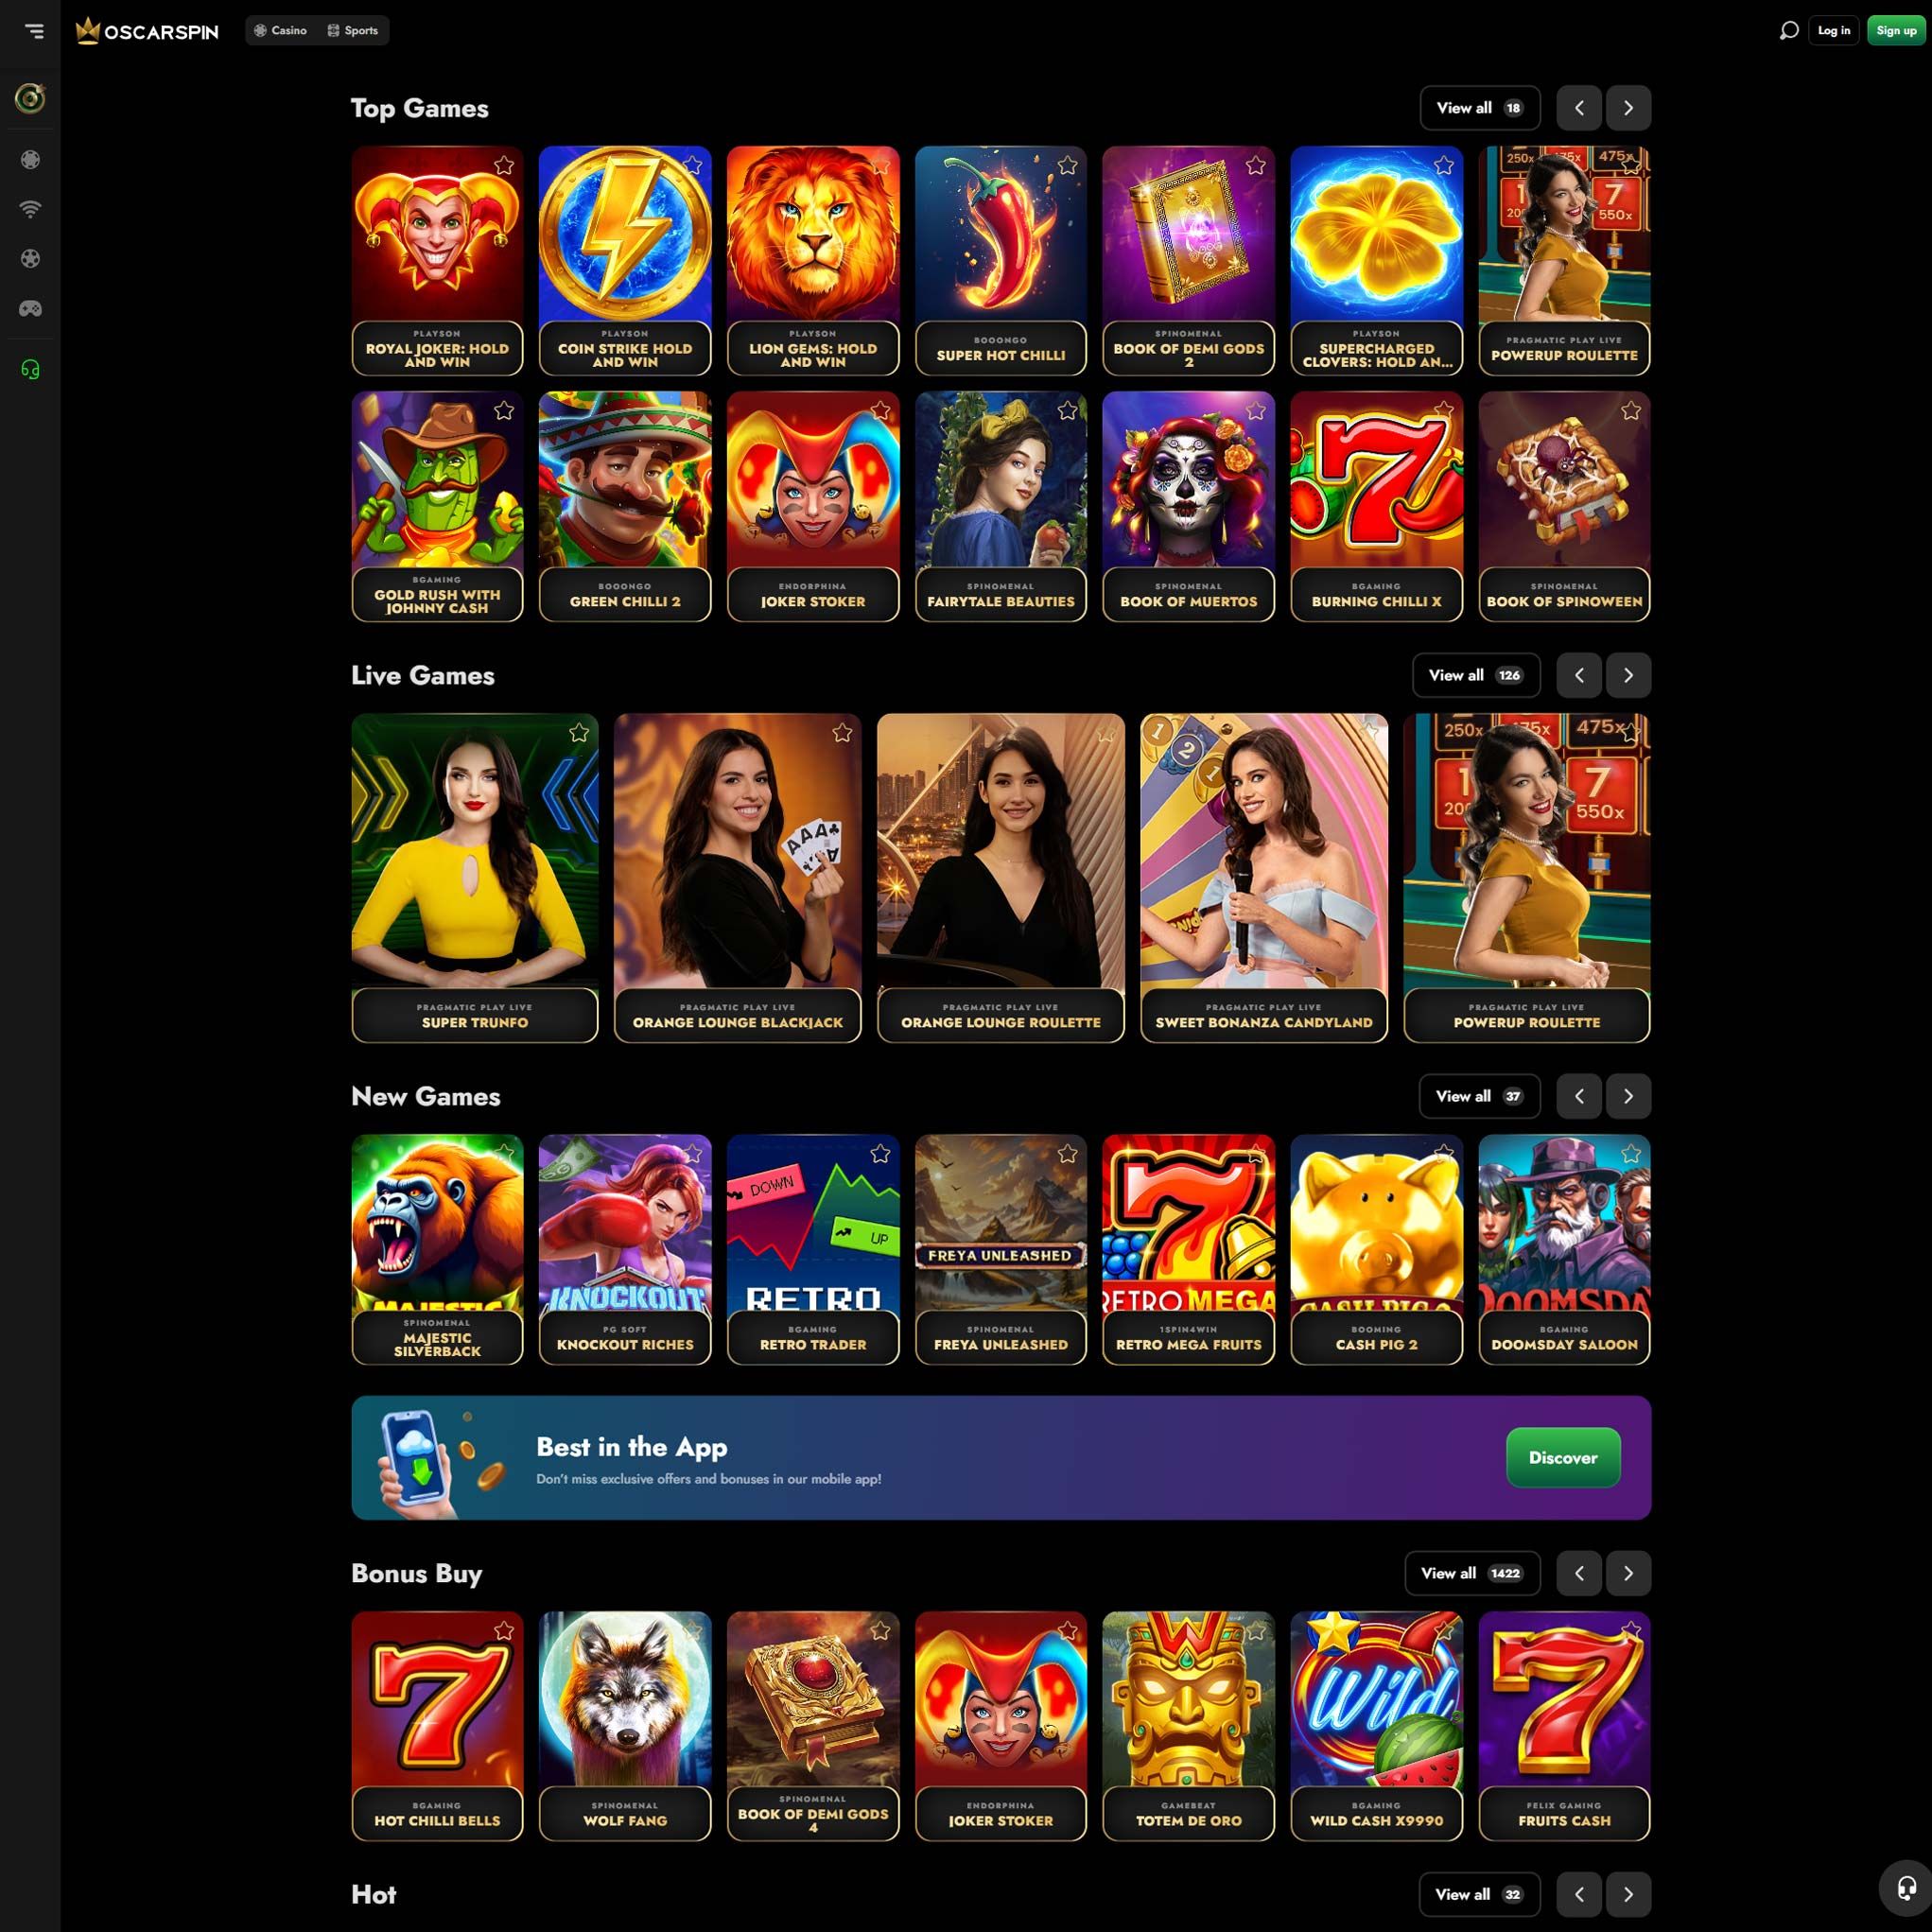The width and height of the screenshot is (1932, 1932).
Task: Open Knockout Riches game tile
Action: (x=625, y=1249)
